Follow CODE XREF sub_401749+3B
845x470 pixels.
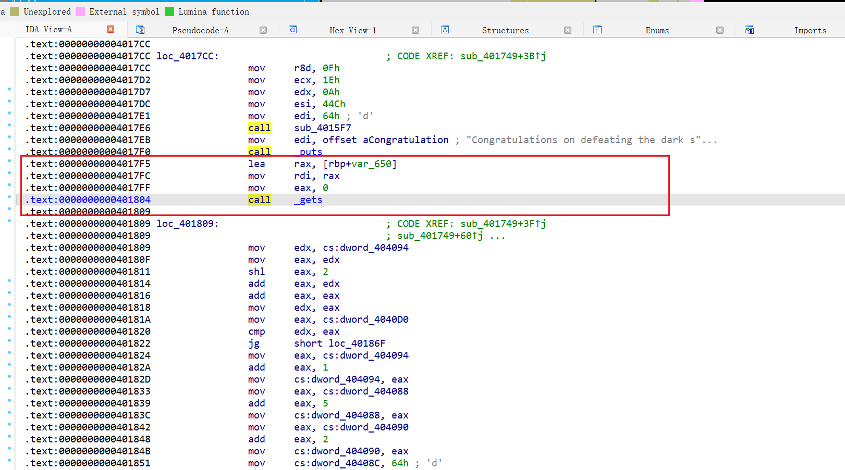[503, 56]
